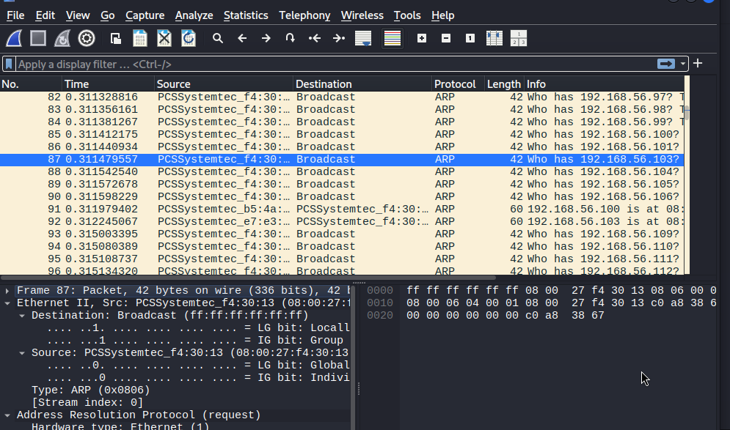Add a display filter button
The width and height of the screenshot is (730, 430).
point(698,64)
